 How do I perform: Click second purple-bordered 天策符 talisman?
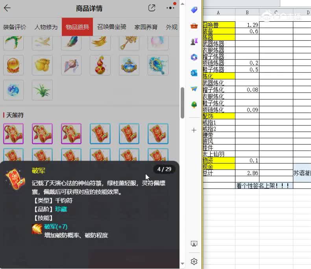42,133
